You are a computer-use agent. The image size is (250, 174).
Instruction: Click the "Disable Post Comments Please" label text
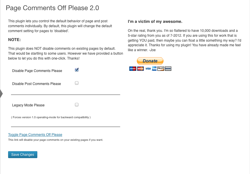[36, 84]
